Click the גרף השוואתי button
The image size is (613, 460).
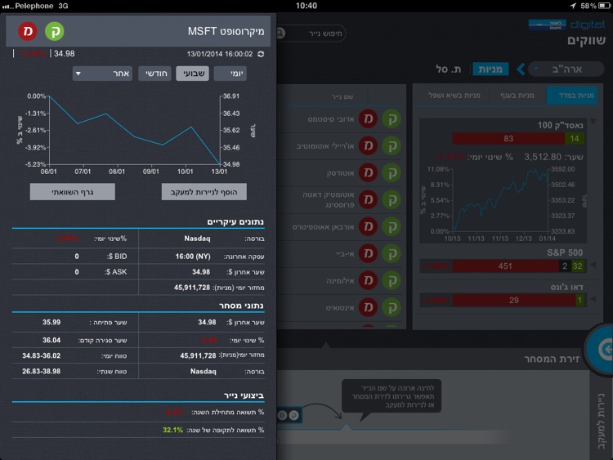coord(73,192)
